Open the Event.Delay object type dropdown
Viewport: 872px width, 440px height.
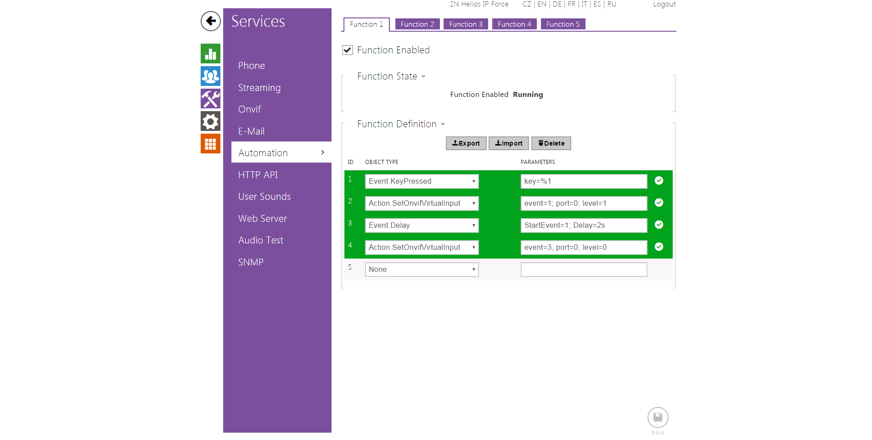[422, 226]
